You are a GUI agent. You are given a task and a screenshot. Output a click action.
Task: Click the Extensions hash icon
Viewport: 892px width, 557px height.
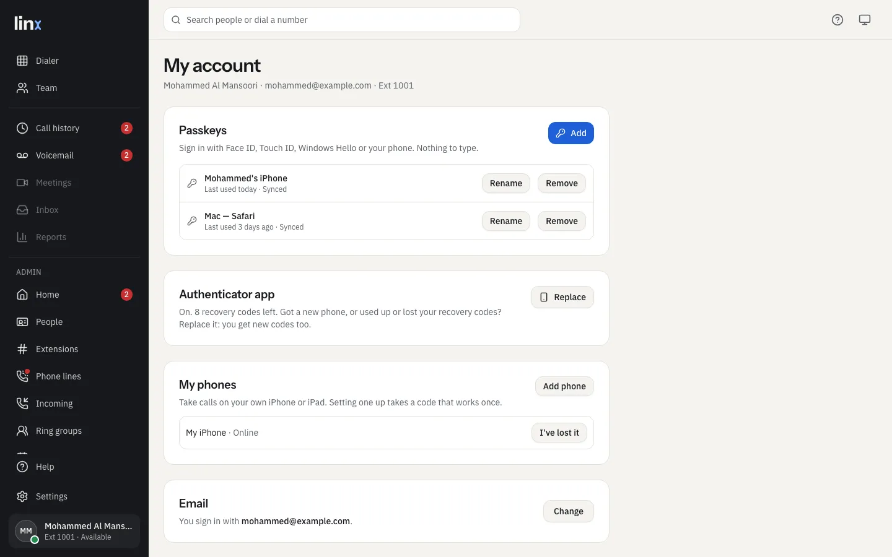point(22,349)
